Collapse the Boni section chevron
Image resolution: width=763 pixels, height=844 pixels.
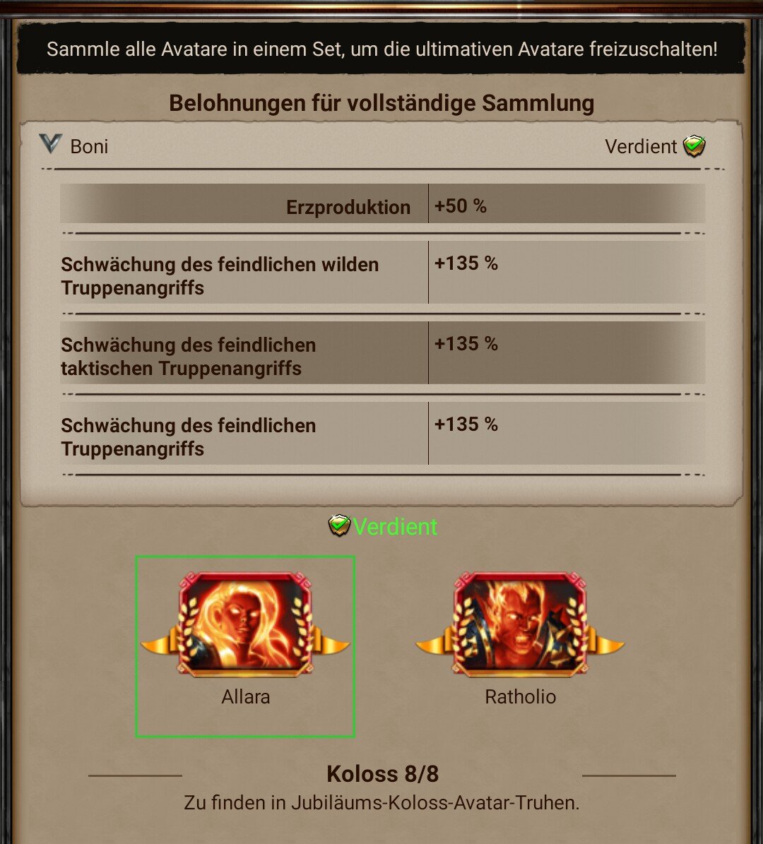click(x=51, y=143)
